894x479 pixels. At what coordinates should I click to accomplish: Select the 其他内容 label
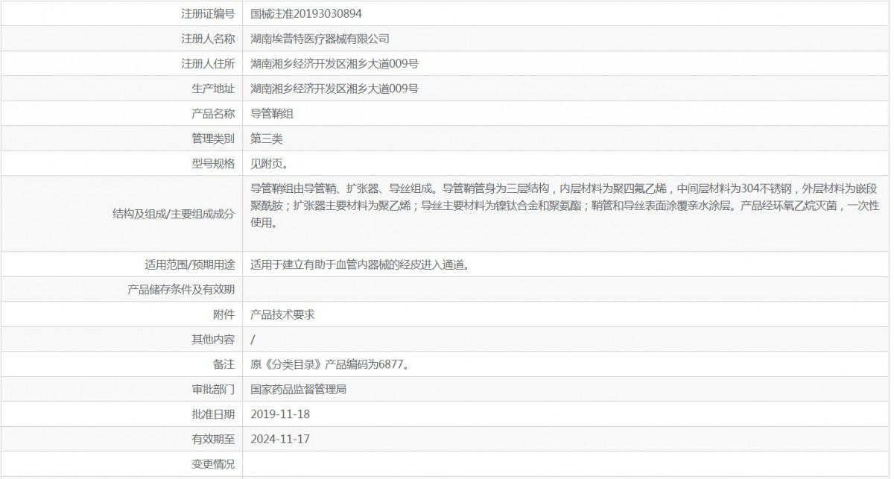(213, 339)
